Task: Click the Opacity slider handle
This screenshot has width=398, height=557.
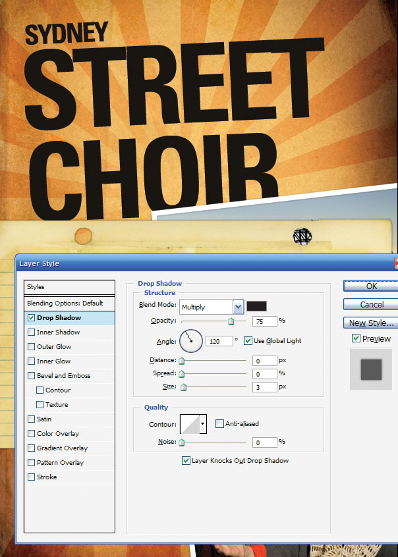Action: point(231,321)
